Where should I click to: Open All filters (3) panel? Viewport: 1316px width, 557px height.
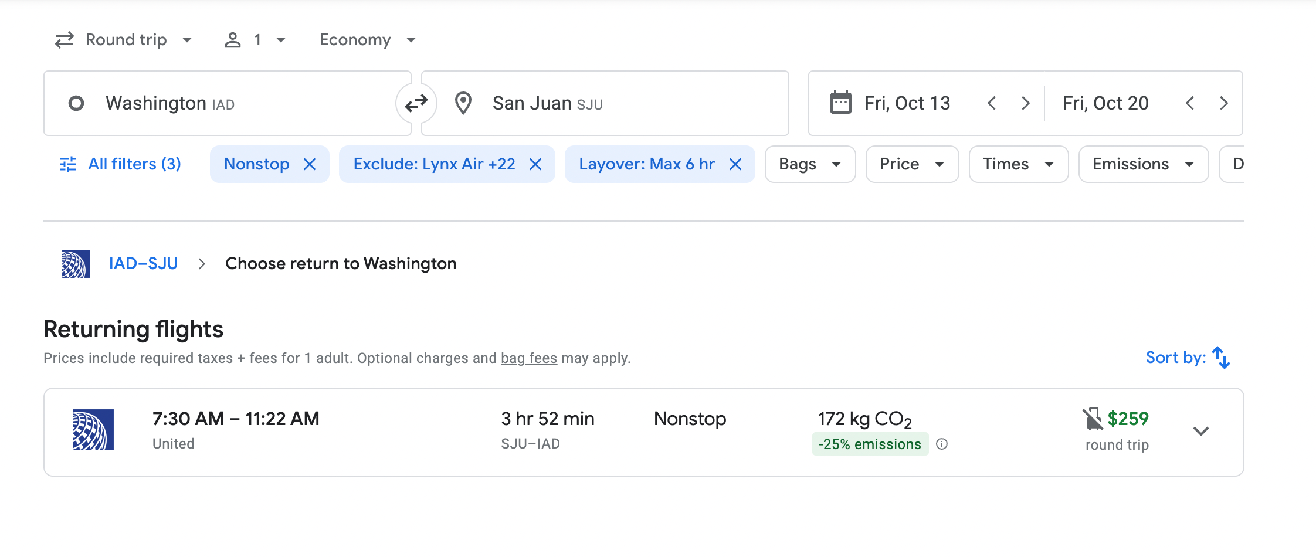[x=121, y=164]
